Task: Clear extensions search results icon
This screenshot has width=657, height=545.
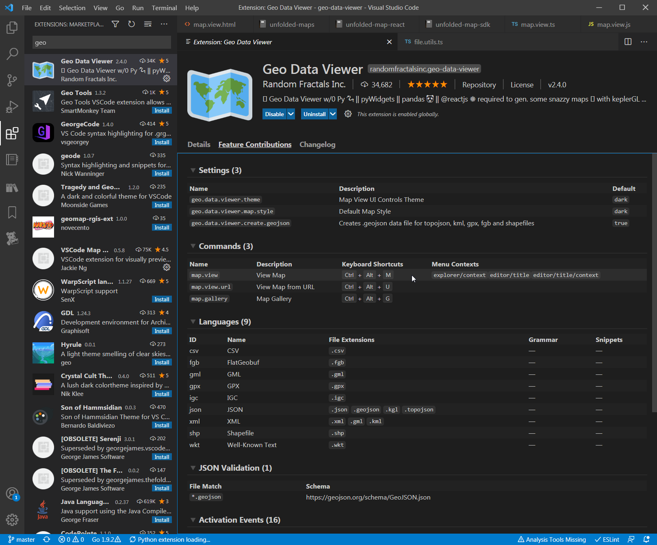Action: pyautogui.click(x=148, y=24)
